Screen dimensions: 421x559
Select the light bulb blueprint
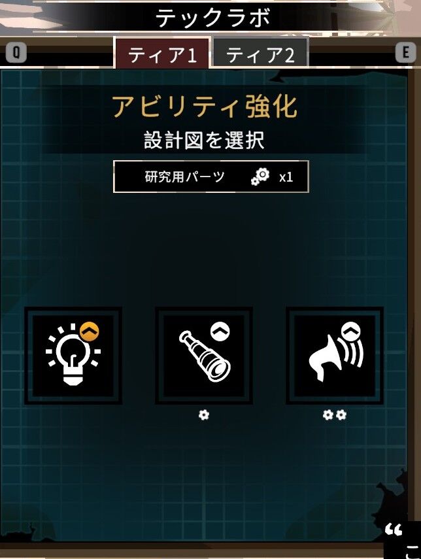(x=73, y=356)
